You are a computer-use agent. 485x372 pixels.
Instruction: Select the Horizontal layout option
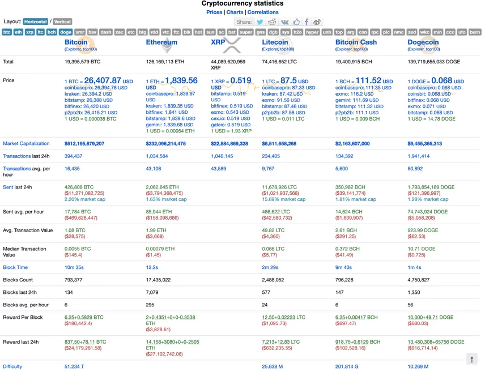(x=36, y=22)
